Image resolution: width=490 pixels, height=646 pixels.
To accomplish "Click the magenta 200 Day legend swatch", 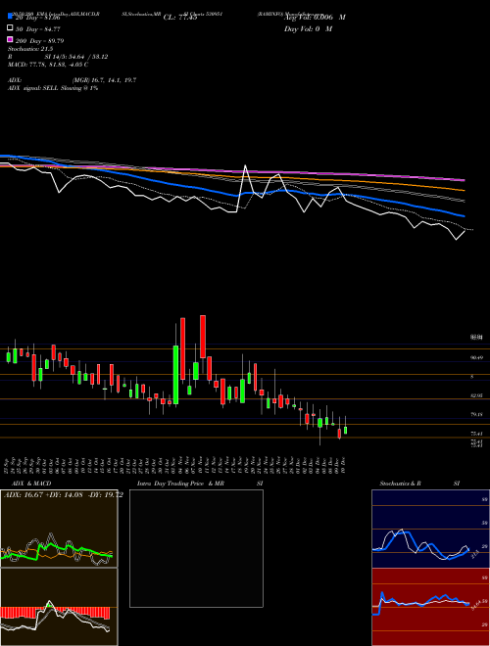I will click(x=10, y=39).
